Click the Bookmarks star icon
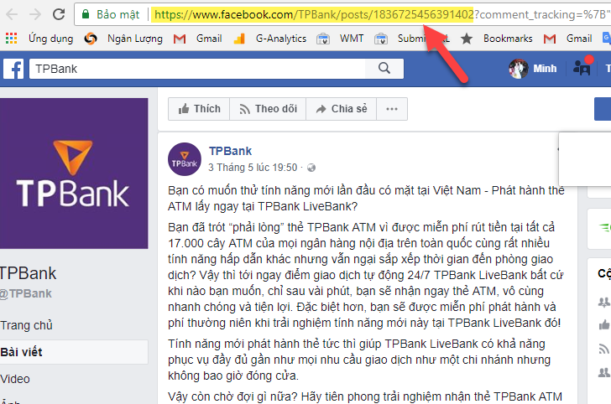 467,39
